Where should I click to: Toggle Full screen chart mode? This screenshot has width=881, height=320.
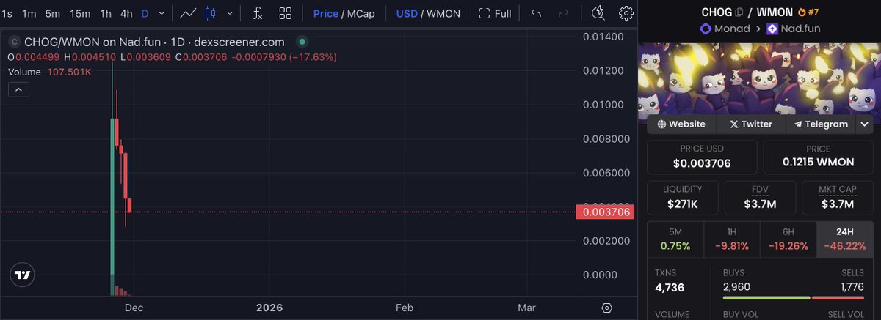point(495,13)
